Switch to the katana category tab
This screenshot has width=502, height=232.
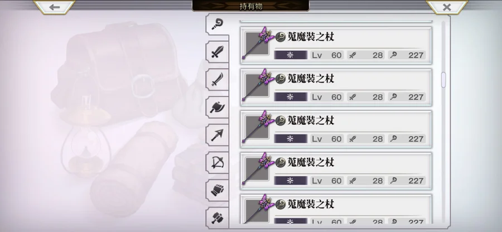(218, 80)
